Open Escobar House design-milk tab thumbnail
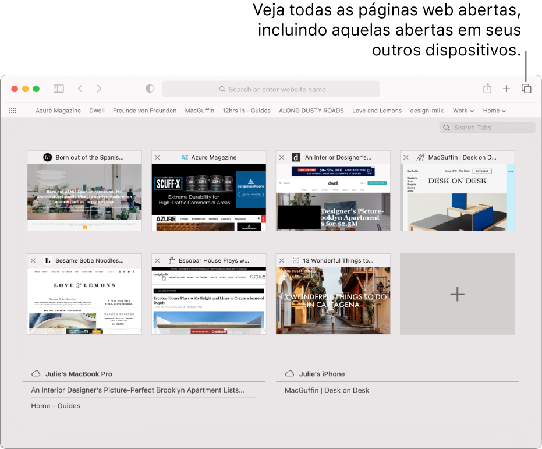Viewport: 542px width, 449px height. click(x=209, y=300)
